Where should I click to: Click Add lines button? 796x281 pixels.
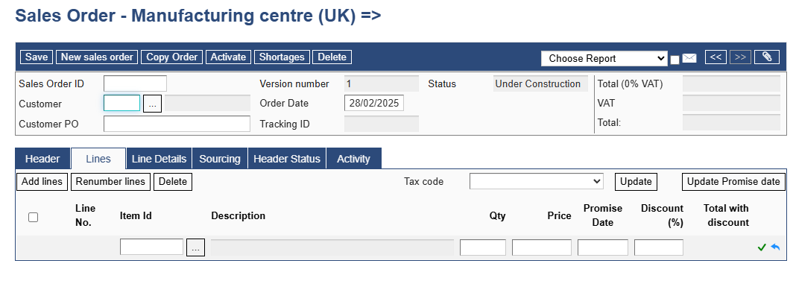pyautogui.click(x=42, y=181)
